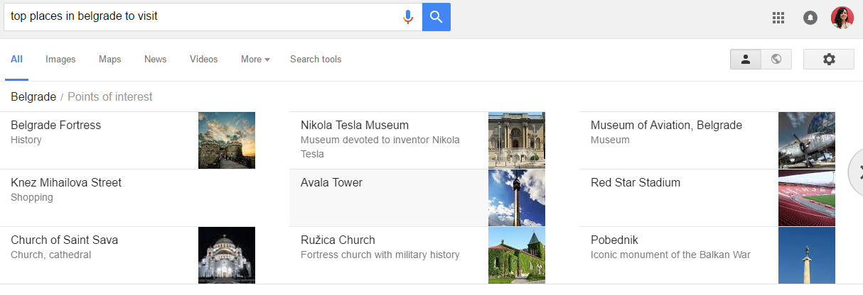
Task: Open the notifications bell
Action: (x=810, y=18)
